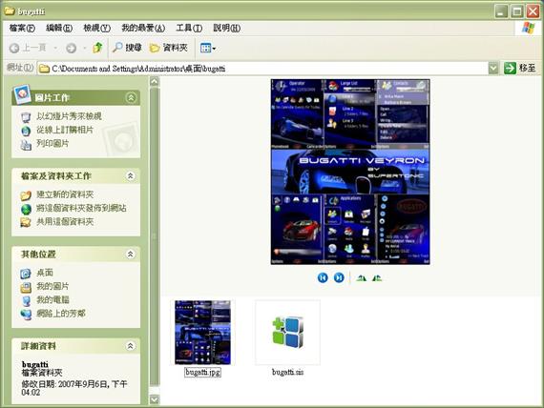The height and width of the screenshot is (408, 544).
Task: Close the bugatti window
Action: [x=533, y=11]
